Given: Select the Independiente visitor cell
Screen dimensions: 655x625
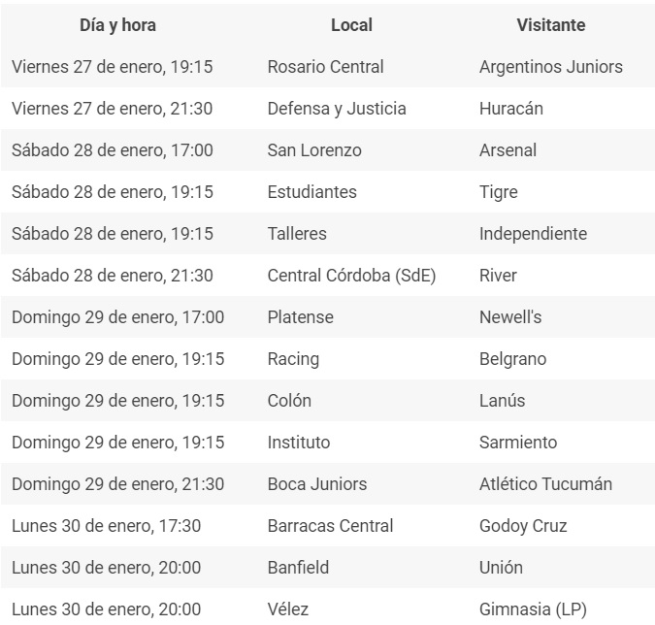Looking at the screenshot, I should tap(533, 234).
